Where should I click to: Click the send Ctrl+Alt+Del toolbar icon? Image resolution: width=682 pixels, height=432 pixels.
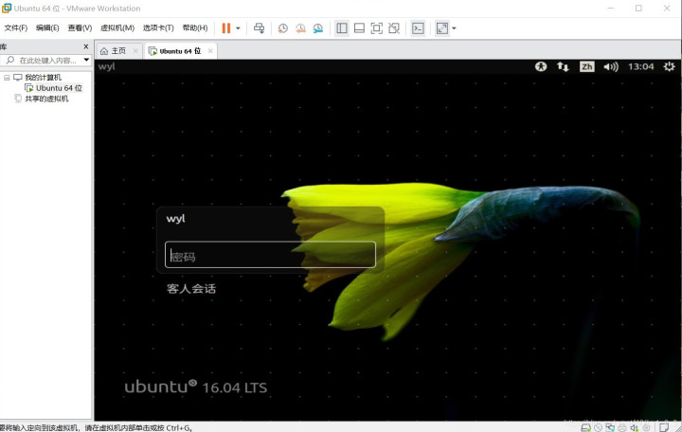pos(259,28)
